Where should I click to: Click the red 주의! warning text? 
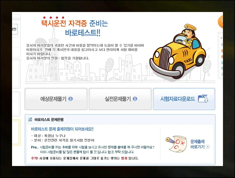click(35, 158)
